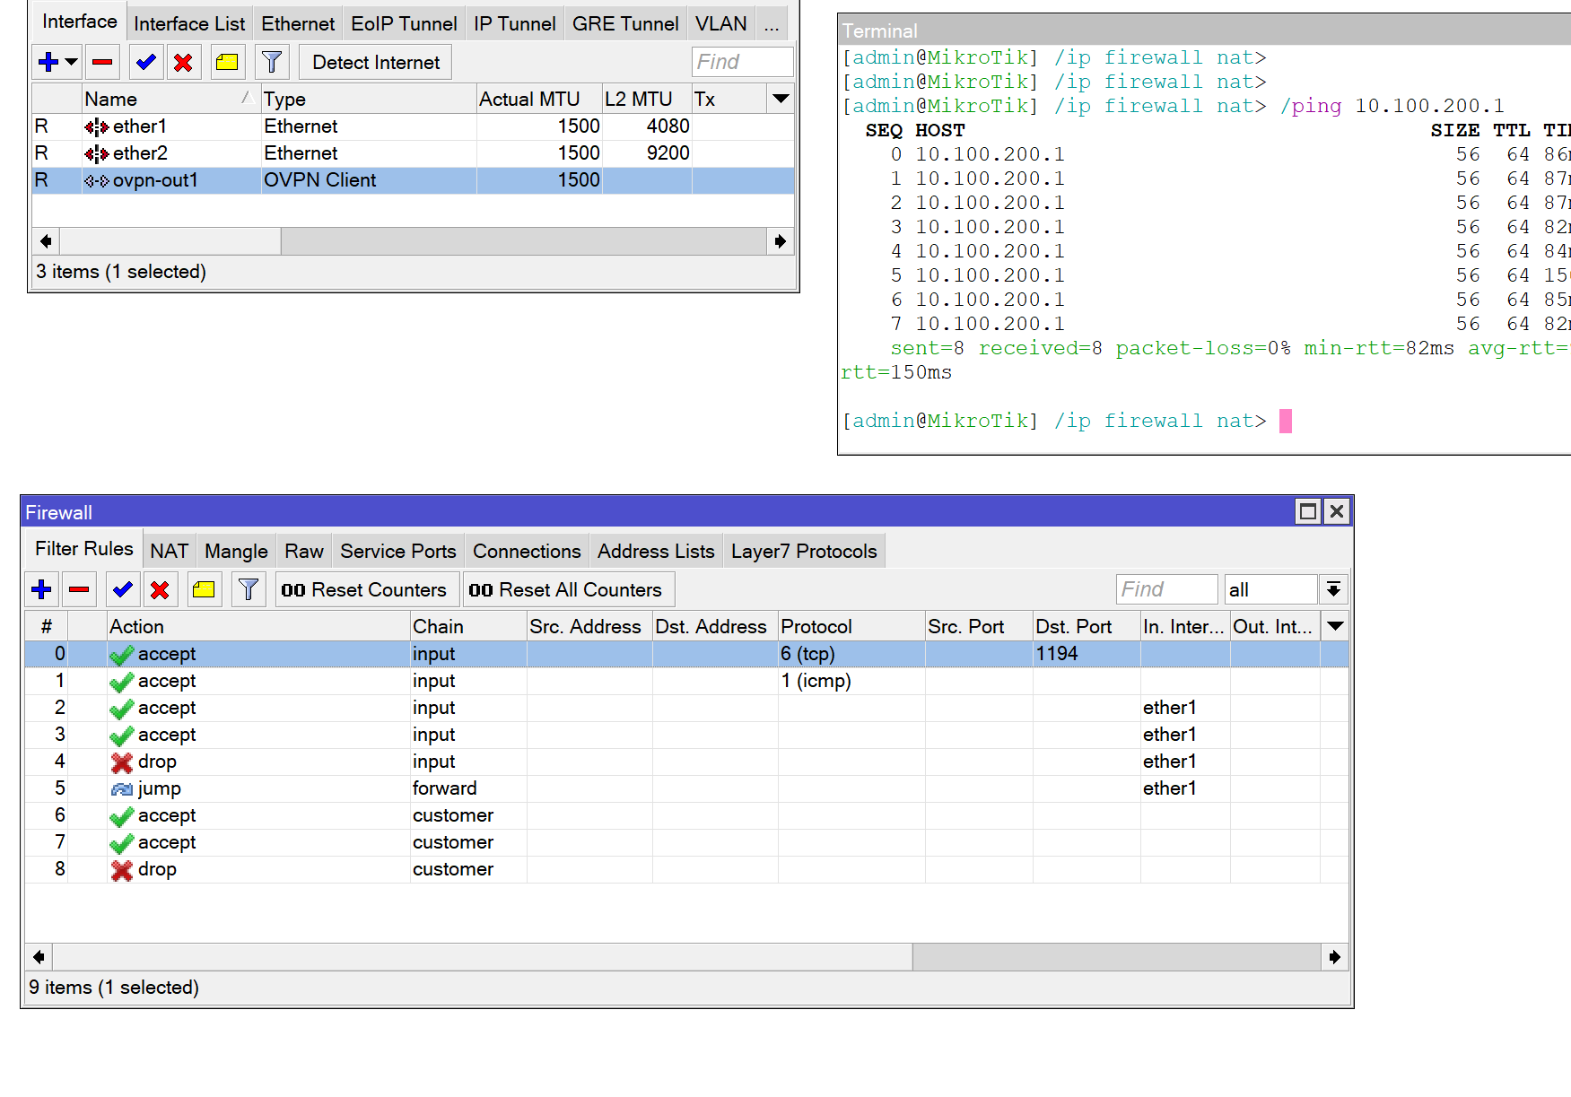Select rule 0 accept tcp 1194
Viewport: 1571px width, 1097px height.
pos(686,654)
